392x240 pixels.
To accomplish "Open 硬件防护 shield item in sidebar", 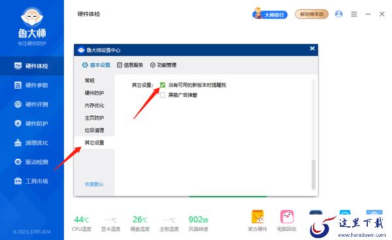I will click(32, 124).
